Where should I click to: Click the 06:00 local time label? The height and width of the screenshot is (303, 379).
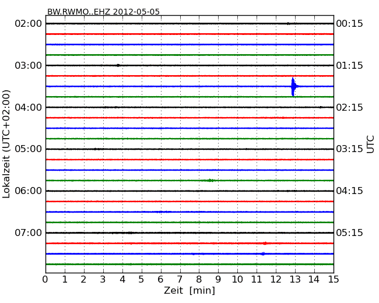tap(29, 191)
